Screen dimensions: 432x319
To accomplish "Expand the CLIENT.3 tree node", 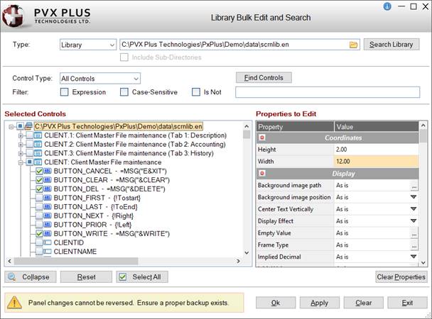I will coord(21,153).
